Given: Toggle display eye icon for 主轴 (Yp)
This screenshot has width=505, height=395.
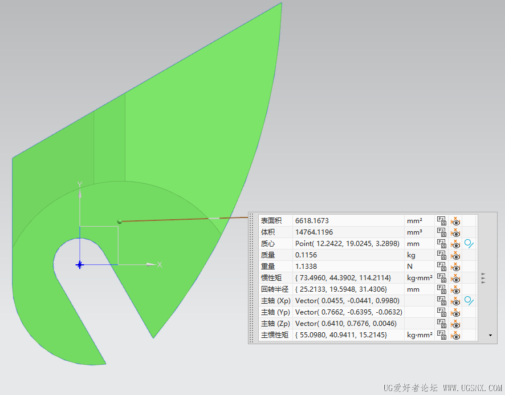Looking at the screenshot, I should click(455, 312).
